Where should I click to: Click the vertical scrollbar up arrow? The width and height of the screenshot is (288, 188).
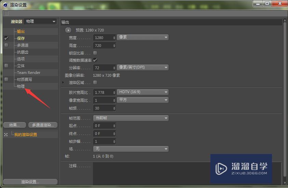click(x=285, y=21)
